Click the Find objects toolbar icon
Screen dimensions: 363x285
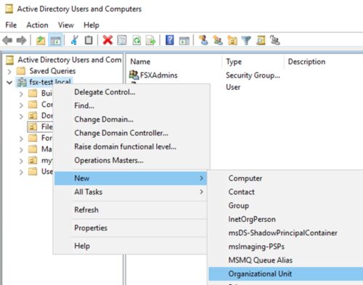click(x=261, y=40)
